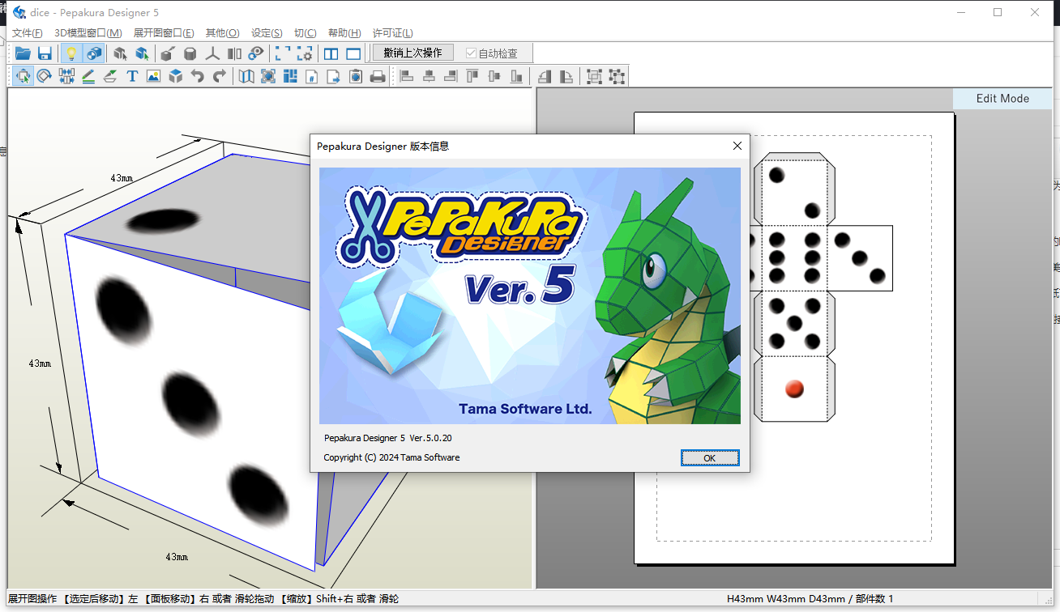Click the Edit Mode label
1060x612 pixels.
click(x=1002, y=98)
